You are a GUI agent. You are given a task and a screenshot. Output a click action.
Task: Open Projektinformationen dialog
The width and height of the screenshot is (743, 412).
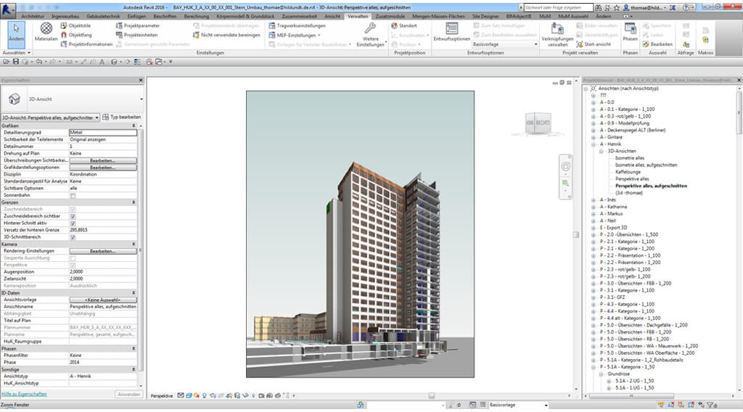tap(64, 44)
